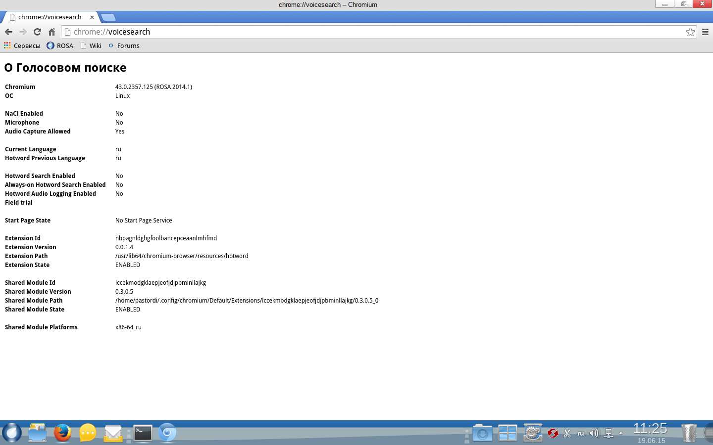Click the 'Hotword Search Enabled' label
713x445 pixels.
(x=40, y=176)
